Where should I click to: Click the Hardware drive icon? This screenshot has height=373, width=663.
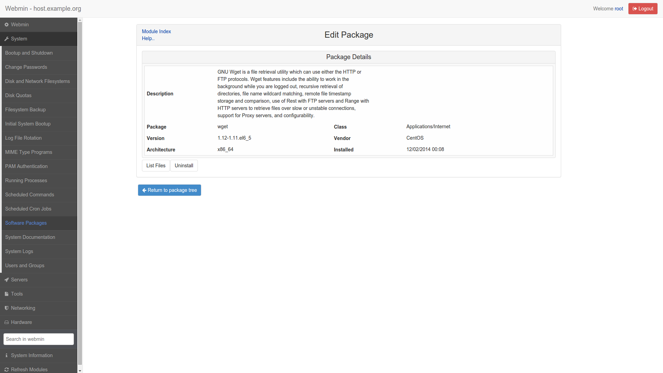coord(7,322)
